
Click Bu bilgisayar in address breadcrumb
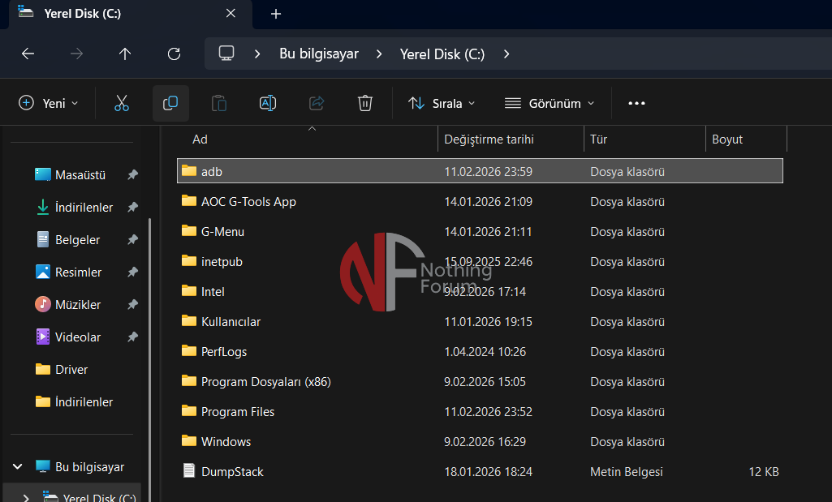click(318, 54)
